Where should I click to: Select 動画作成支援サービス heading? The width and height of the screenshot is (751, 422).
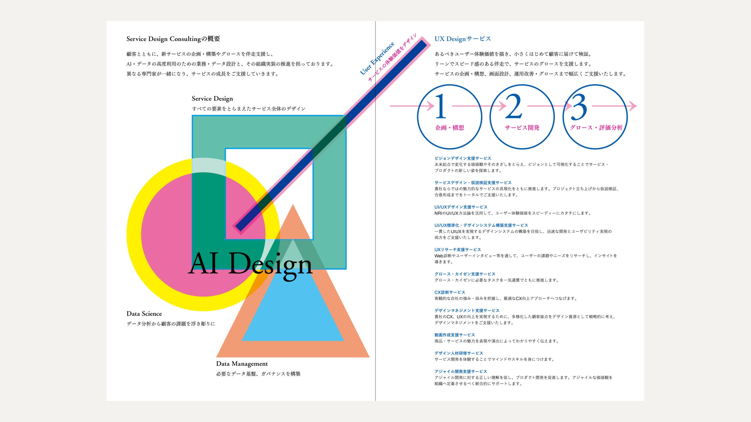[x=454, y=335]
